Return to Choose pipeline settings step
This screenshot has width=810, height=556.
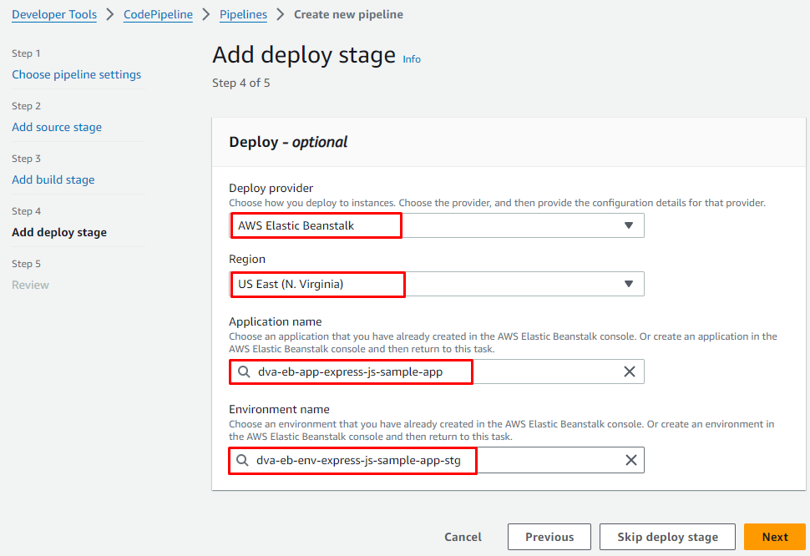pyautogui.click(x=76, y=74)
